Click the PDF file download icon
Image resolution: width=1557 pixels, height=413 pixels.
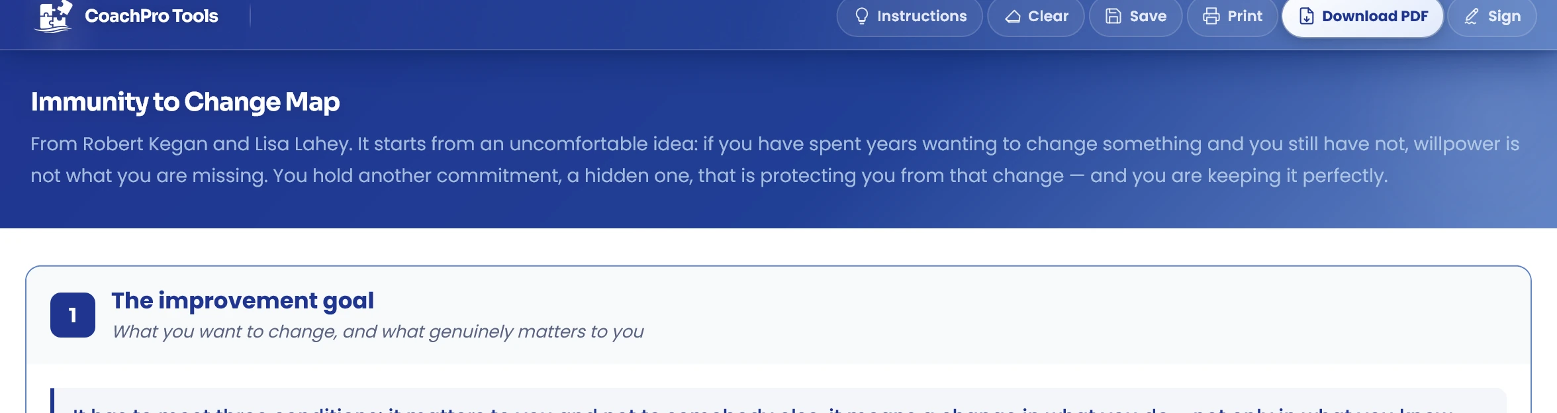(1306, 16)
